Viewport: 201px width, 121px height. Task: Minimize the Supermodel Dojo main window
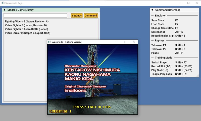click(180, 3)
